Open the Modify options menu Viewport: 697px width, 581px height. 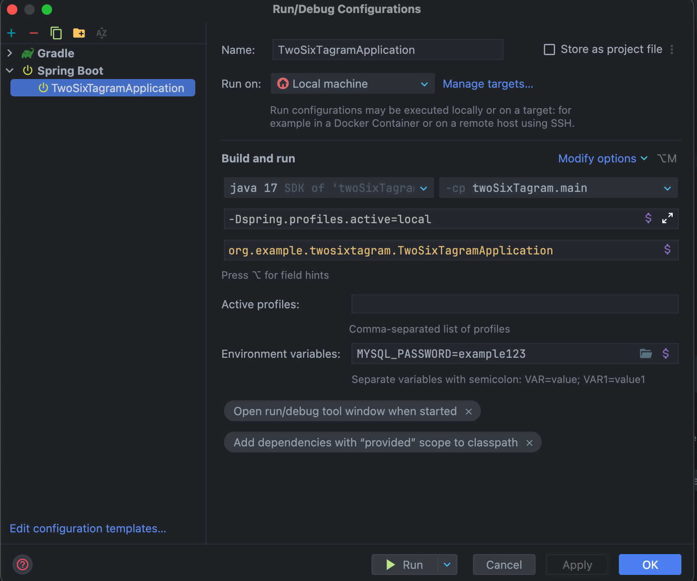click(603, 158)
